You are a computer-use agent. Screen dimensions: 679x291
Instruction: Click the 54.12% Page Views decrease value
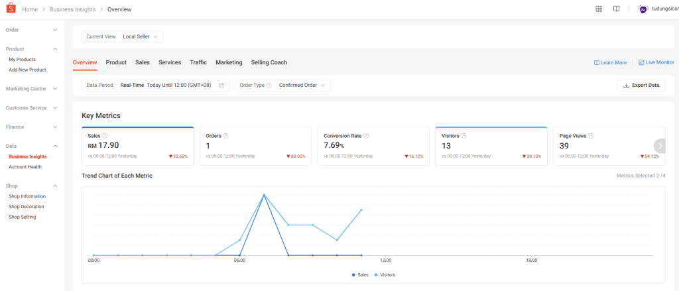(x=650, y=156)
